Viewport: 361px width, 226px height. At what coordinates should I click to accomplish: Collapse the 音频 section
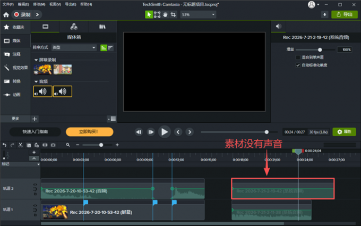36,81
